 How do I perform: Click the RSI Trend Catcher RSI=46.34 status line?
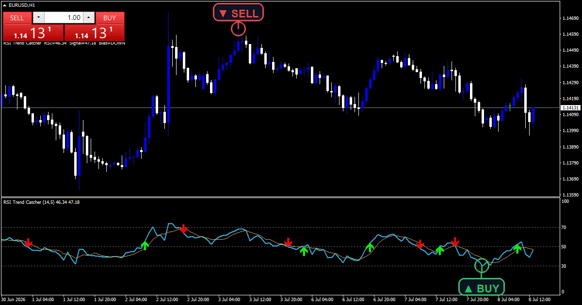[64, 43]
